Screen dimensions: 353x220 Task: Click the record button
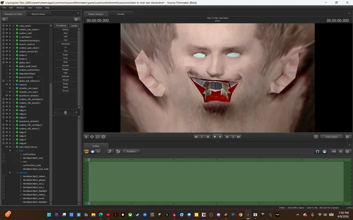[215, 137]
